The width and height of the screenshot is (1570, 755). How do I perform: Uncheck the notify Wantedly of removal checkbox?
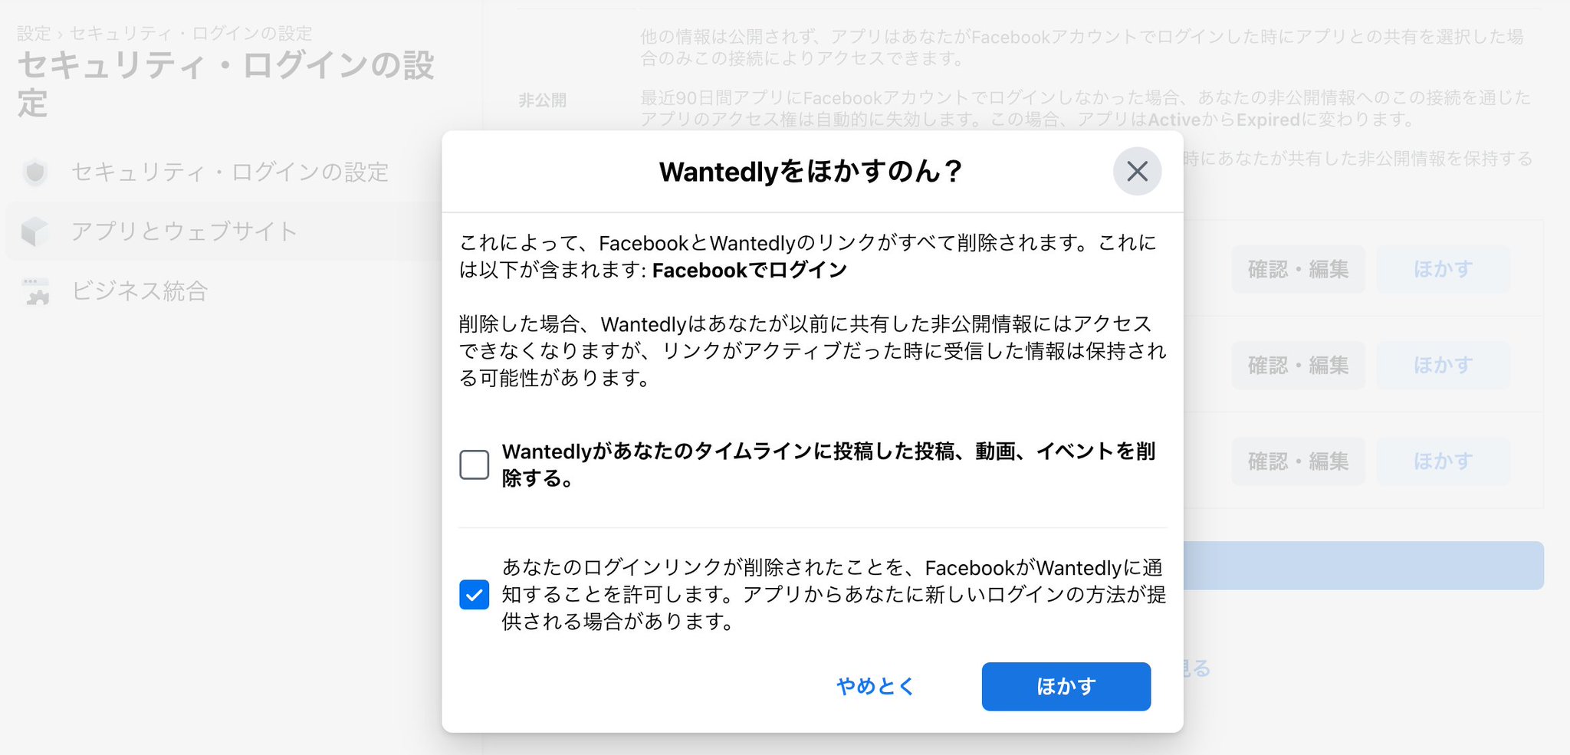pos(474,594)
